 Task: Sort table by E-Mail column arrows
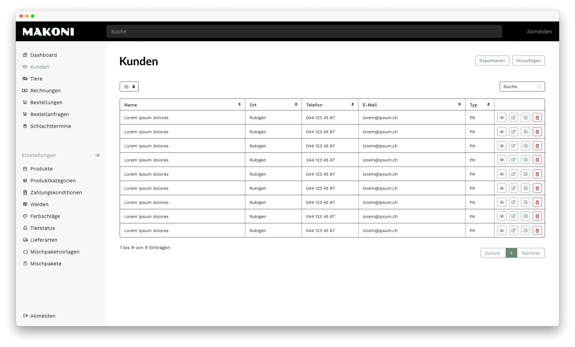460,105
